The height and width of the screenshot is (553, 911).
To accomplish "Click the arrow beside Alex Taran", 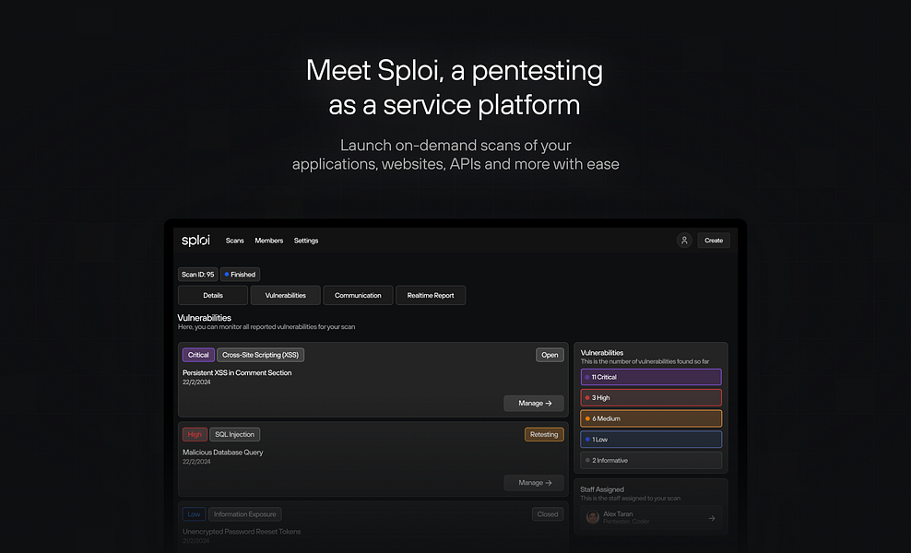I will tap(711, 518).
